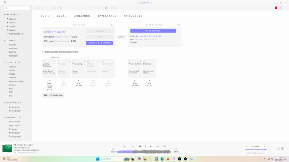Click the Output Device info icon
The height and width of the screenshot is (162, 289).
178,25
